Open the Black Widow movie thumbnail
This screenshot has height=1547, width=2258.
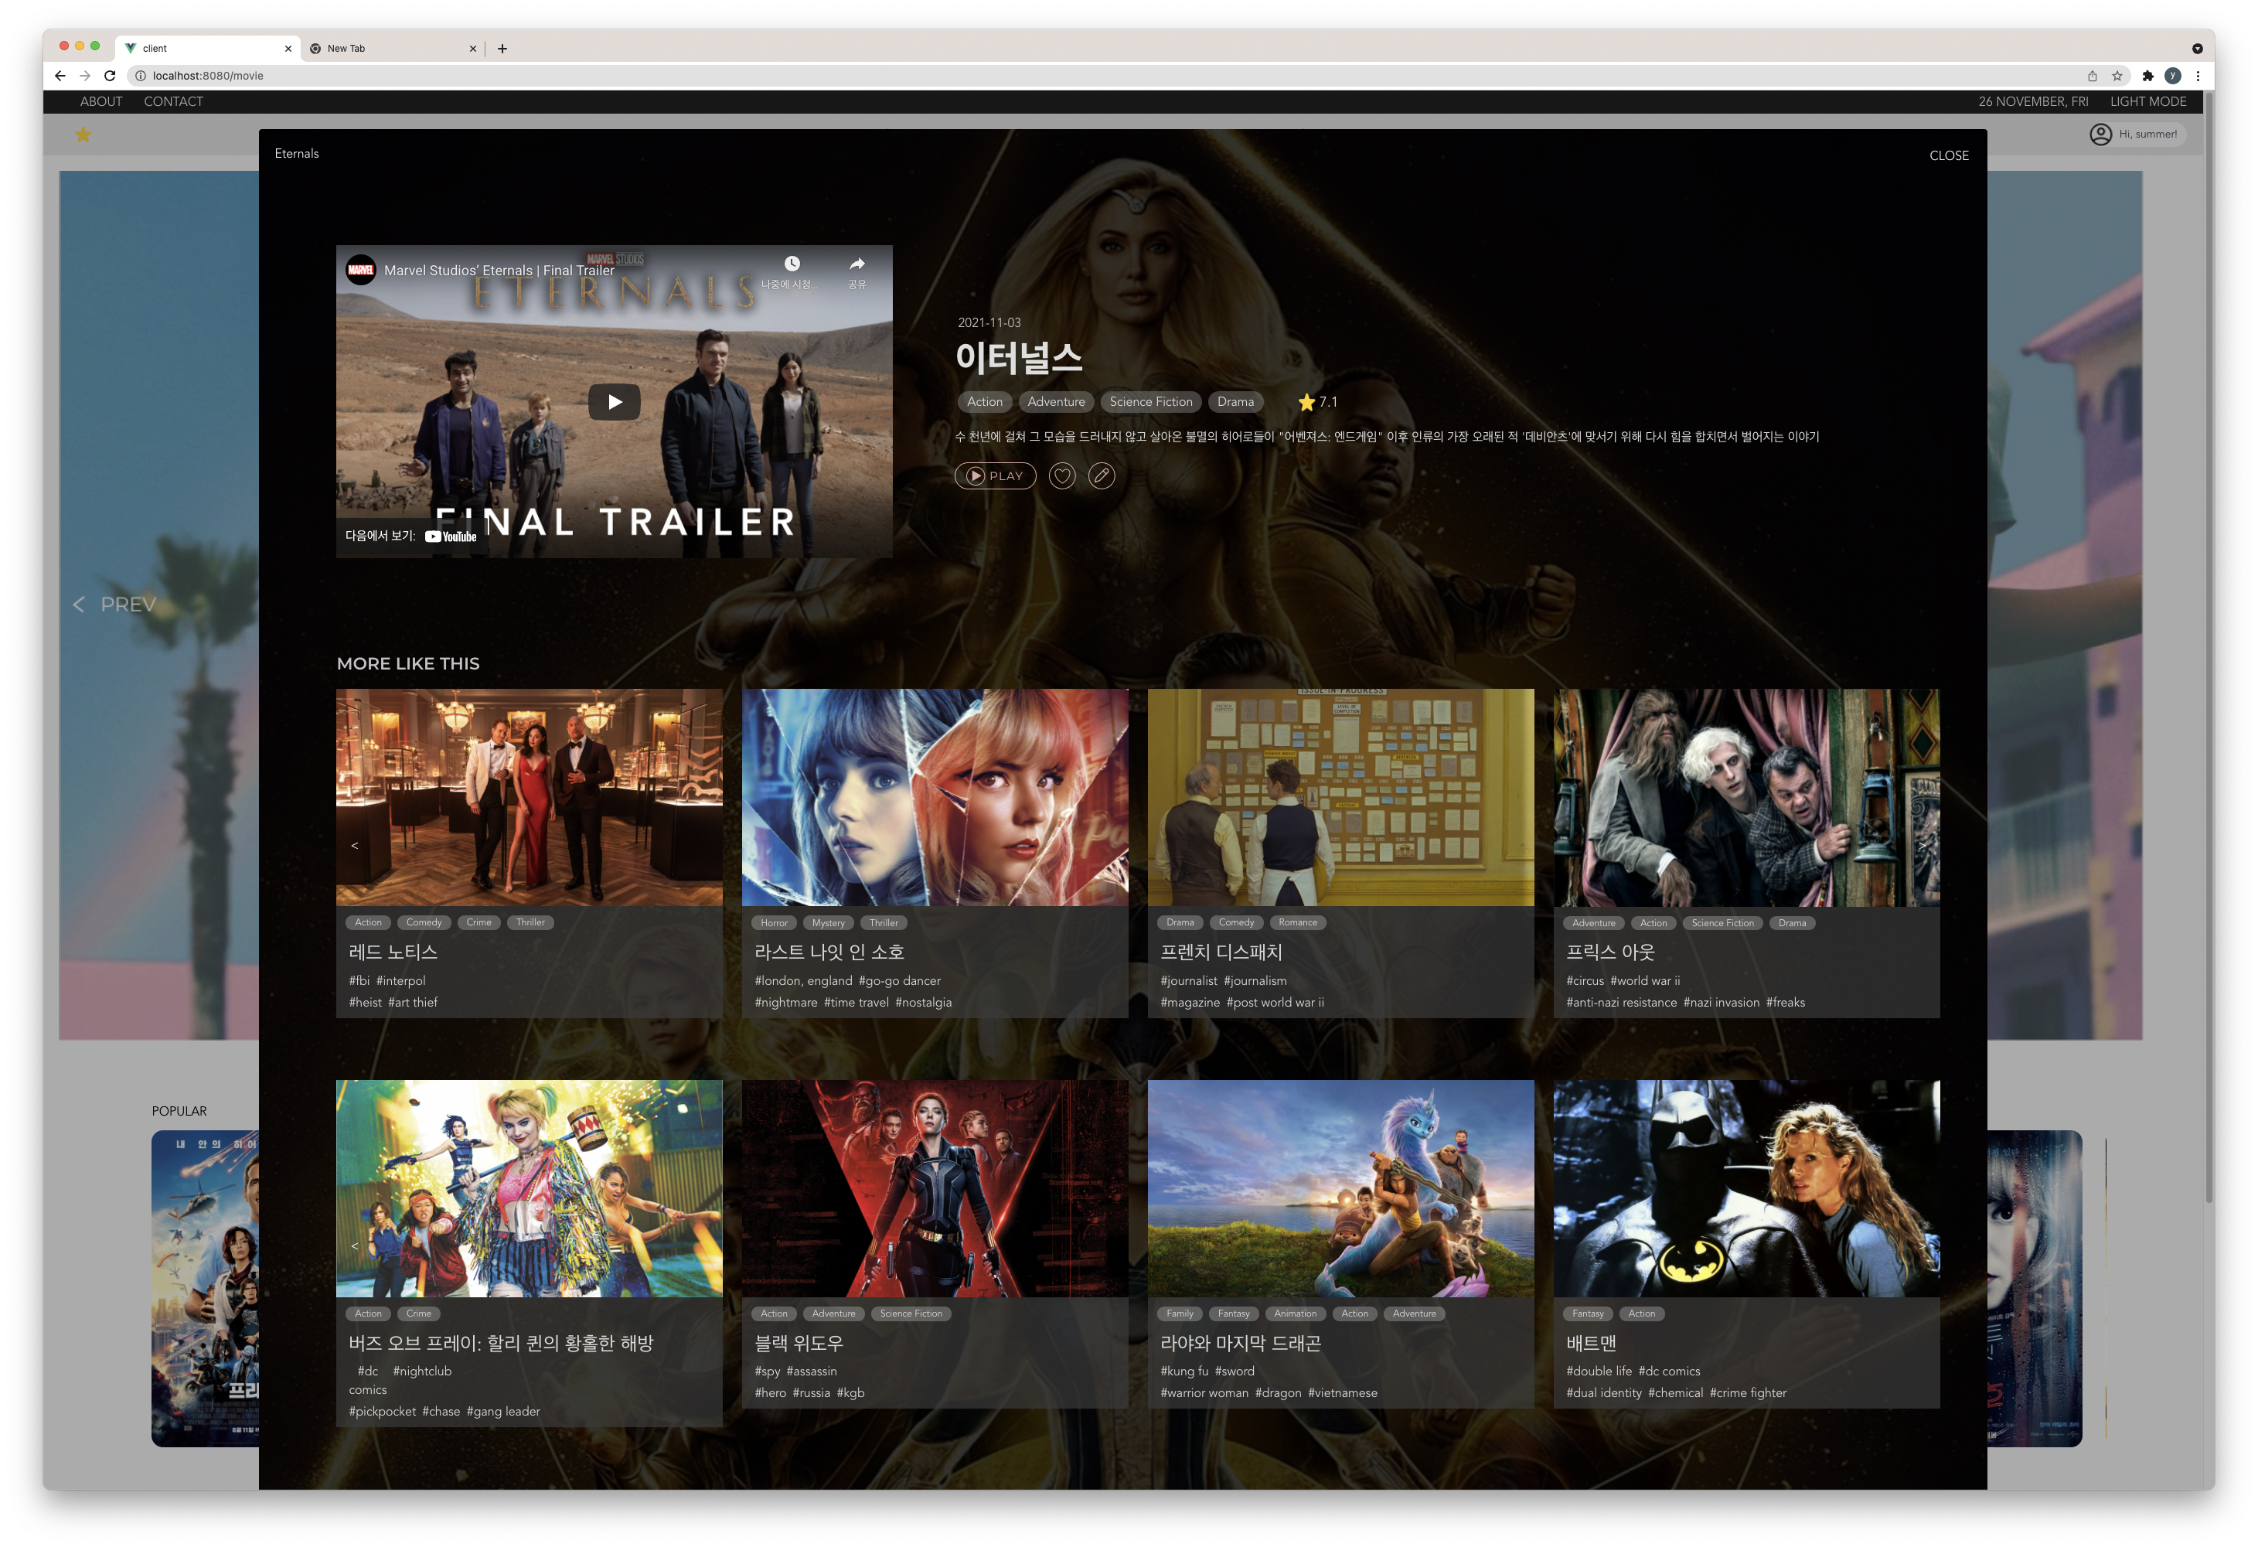click(935, 1188)
